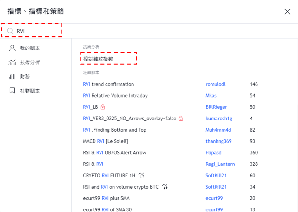Add RVI trend confirmation script
This screenshot has height=212, width=298.
pos(108,84)
